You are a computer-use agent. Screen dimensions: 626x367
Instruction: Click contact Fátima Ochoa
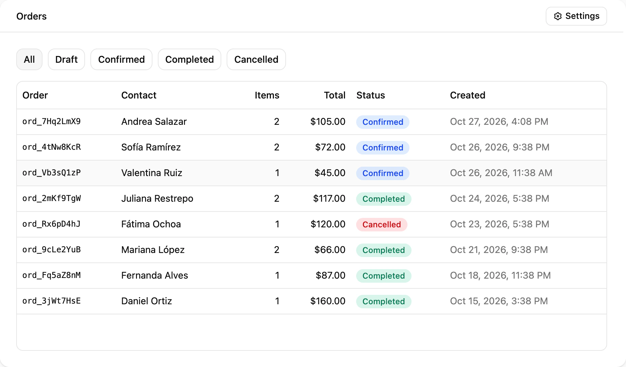[151, 224]
